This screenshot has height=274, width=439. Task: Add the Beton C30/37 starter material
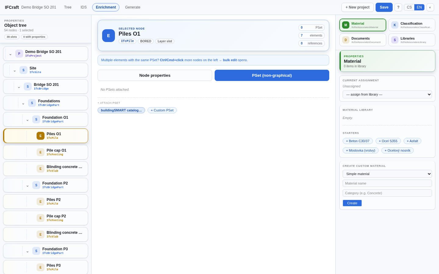[358, 141]
